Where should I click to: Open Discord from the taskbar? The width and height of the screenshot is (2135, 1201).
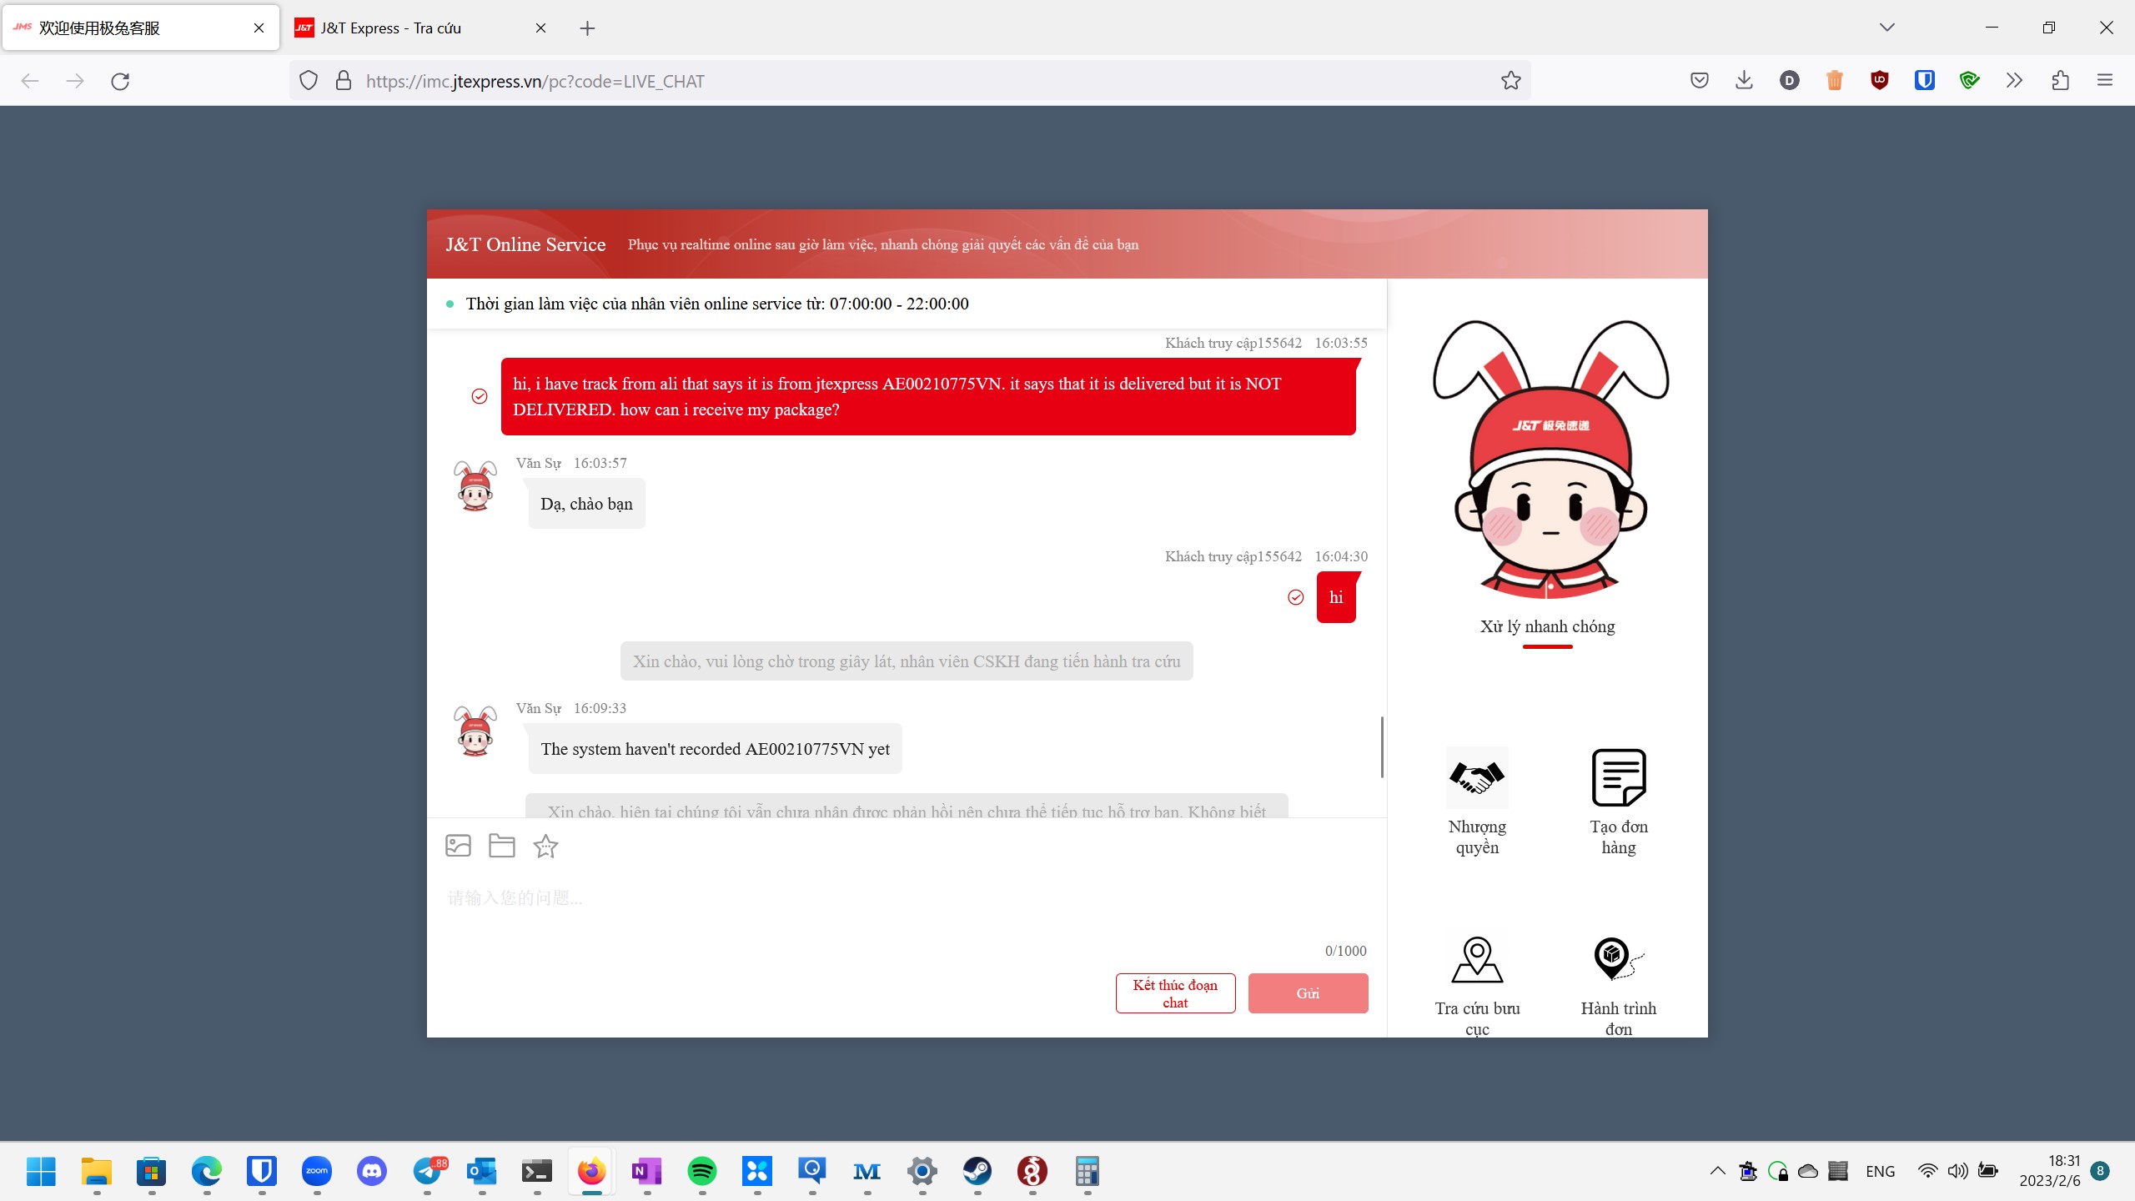(371, 1172)
